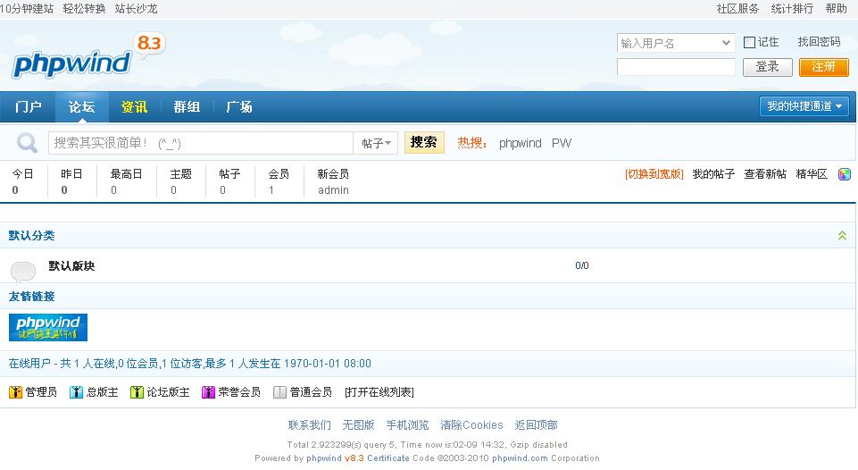The height and width of the screenshot is (470, 858).
Task: Click the orange 注册 register button
Action: coord(823,67)
